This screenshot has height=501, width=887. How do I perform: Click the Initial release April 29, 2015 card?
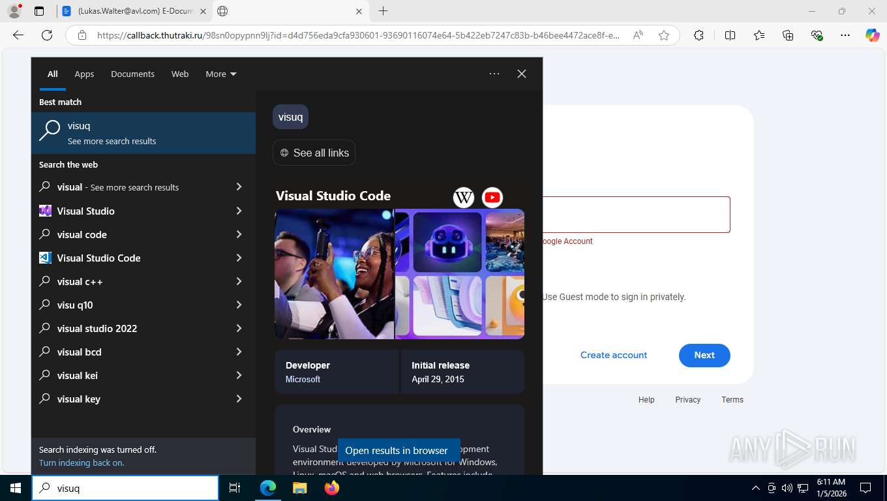tap(462, 372)
